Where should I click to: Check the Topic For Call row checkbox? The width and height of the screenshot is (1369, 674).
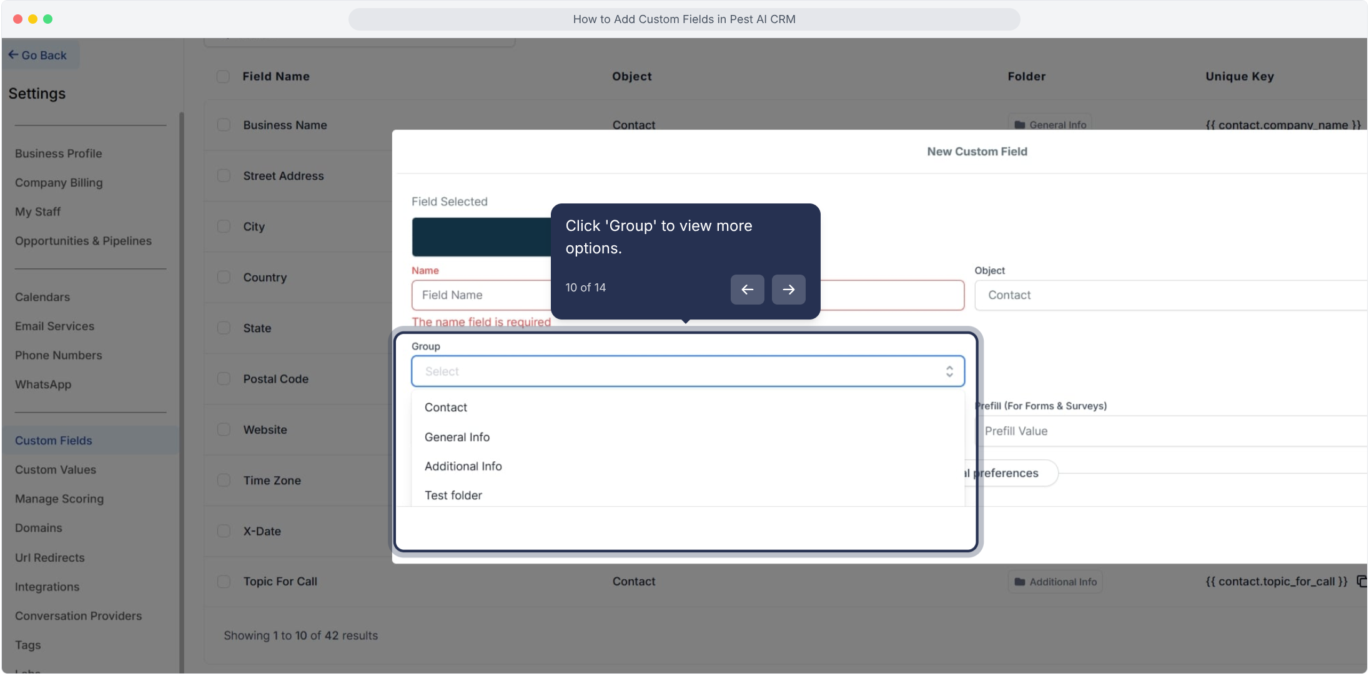(x=224, y=581)
